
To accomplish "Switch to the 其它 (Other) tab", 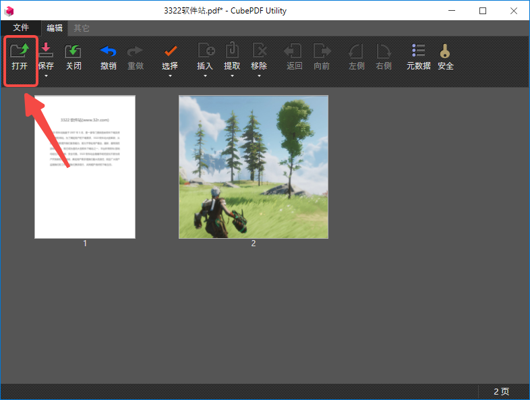I will point(82,28).
